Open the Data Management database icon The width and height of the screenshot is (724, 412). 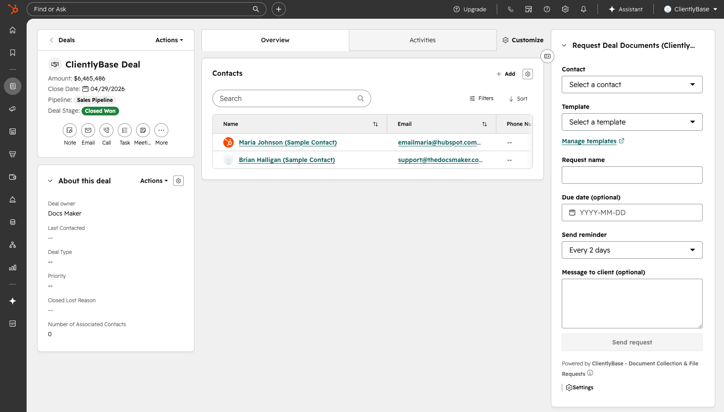pos(13,222)
